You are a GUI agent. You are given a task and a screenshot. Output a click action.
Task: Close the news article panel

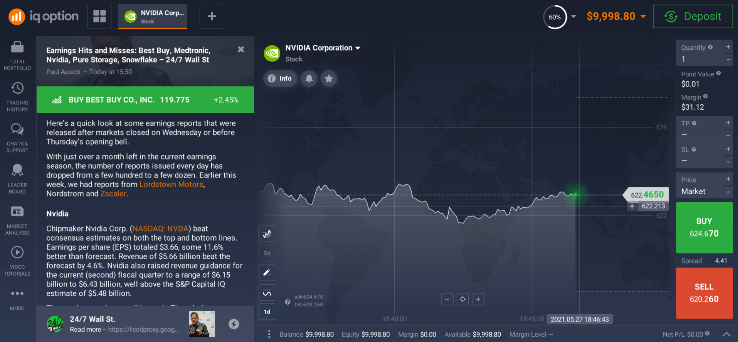pos(241,49)
